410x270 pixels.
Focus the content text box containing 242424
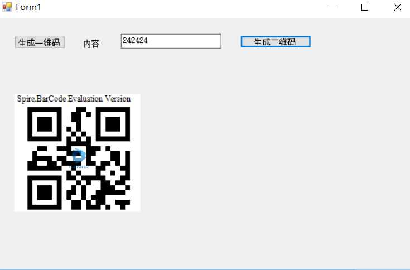pyautogui.click(x=171, y=41)
